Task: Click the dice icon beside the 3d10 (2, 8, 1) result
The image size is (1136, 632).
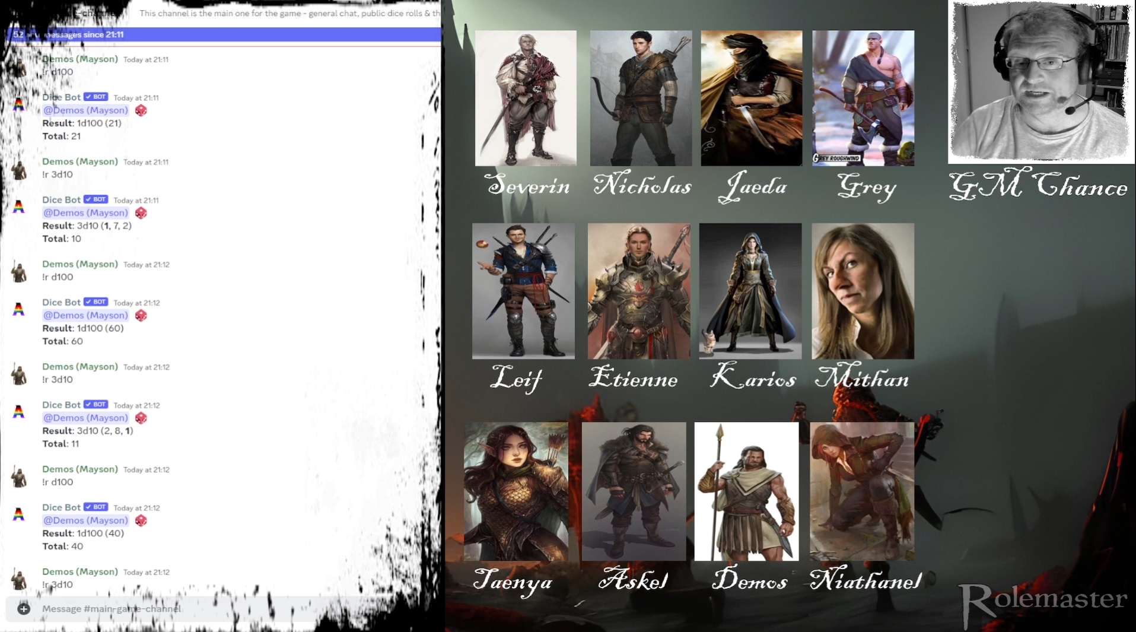Action: coord(141,418)
